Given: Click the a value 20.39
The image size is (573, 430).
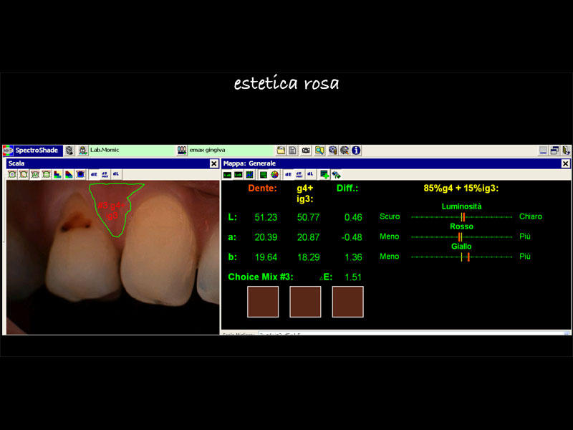Looking at the screenshot, I should (x=266, y=238).
